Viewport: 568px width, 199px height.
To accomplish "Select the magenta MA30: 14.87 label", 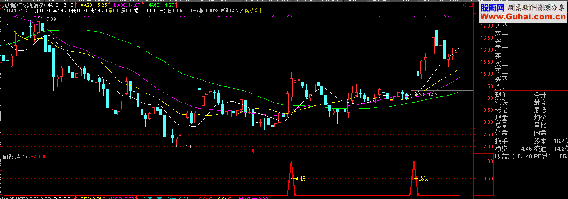I will click(127, 6).
